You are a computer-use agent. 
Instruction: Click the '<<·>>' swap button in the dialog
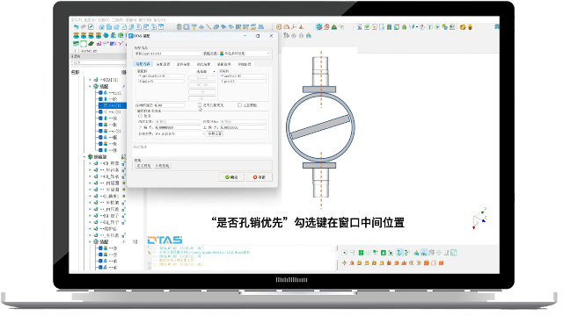[202, 85]
